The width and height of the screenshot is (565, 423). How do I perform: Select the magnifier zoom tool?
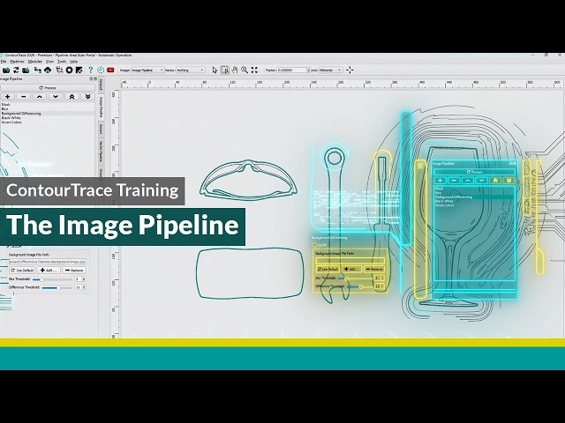245,70
